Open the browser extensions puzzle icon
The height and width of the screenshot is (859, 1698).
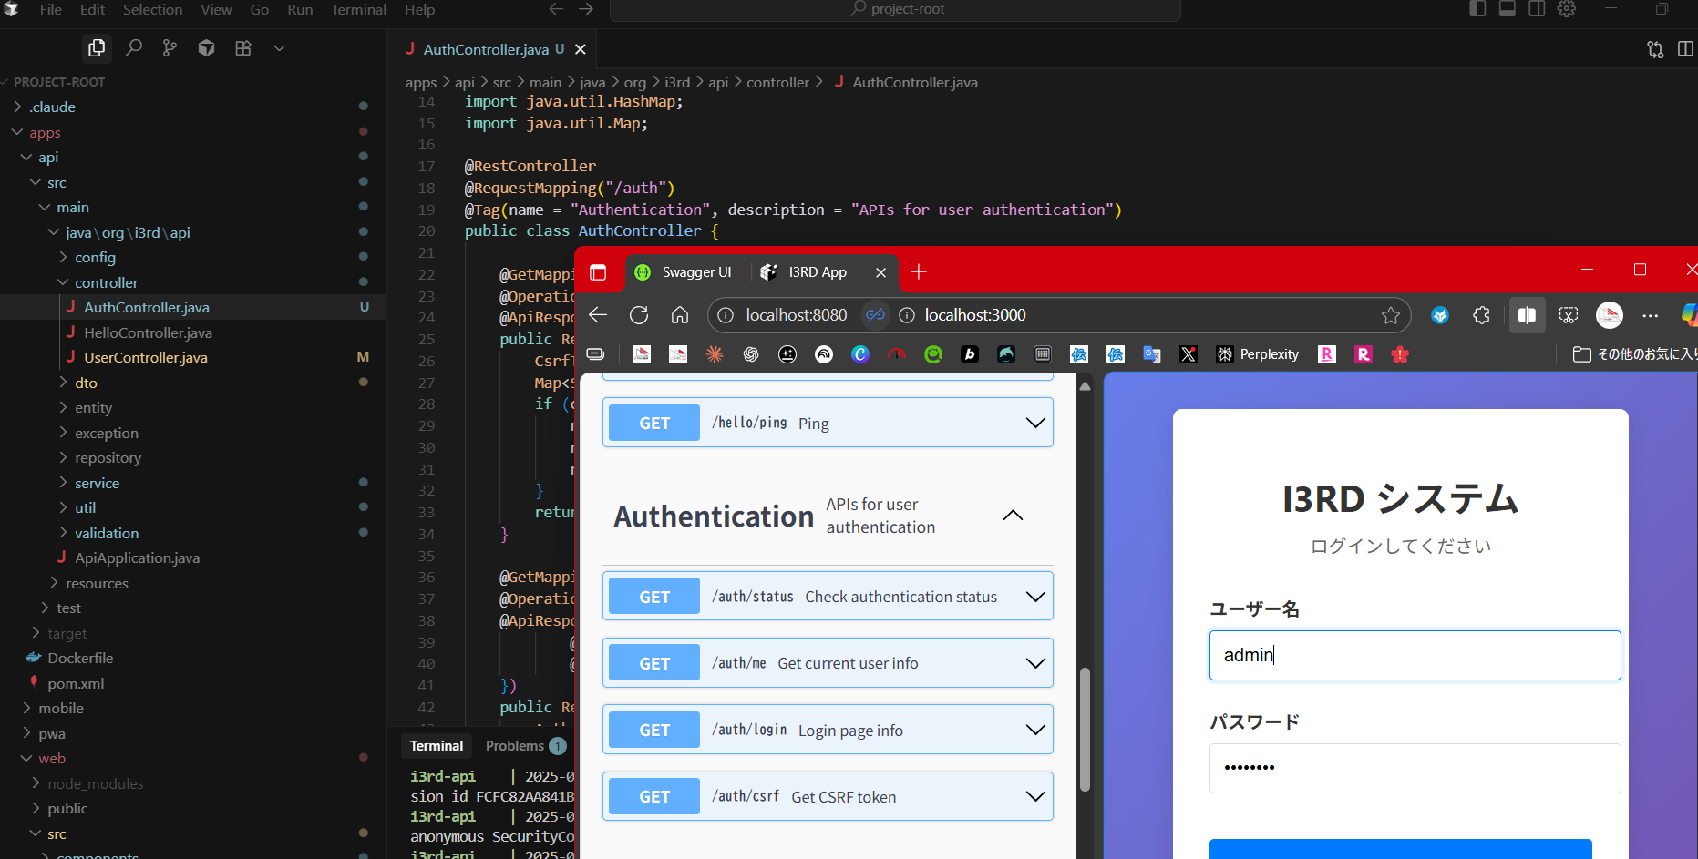tap(1481, 315)
